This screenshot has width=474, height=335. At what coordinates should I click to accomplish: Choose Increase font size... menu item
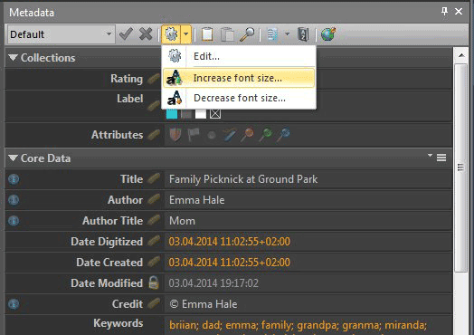click(x=239, y=78)
